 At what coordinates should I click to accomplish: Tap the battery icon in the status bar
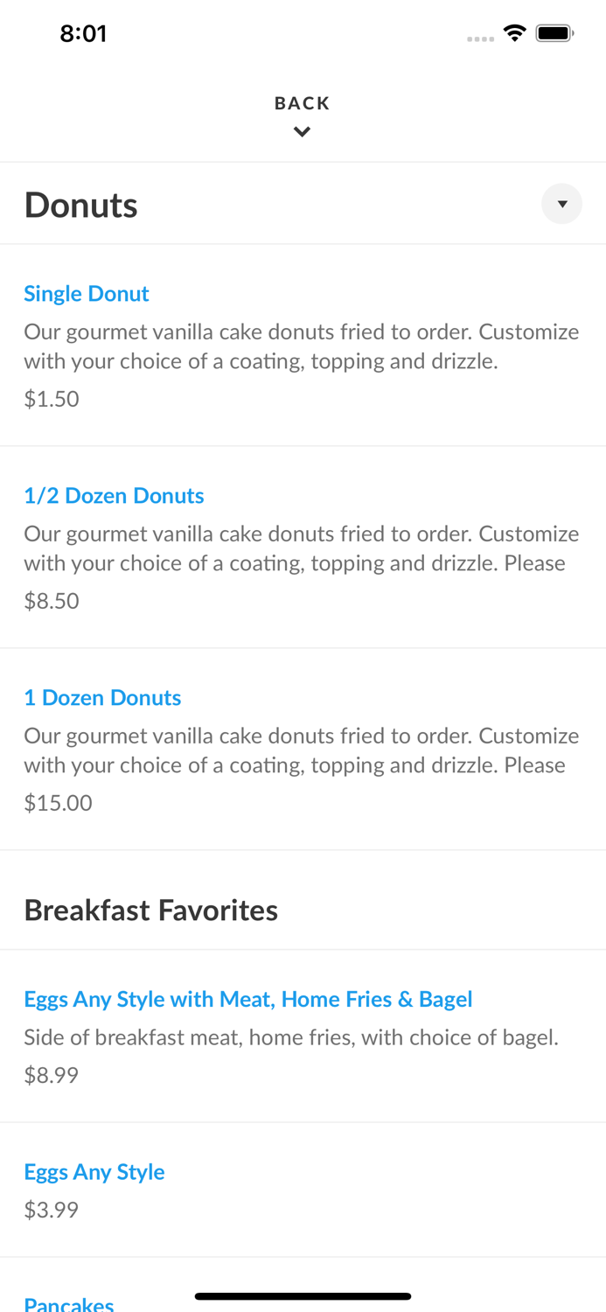click(554, 32)
